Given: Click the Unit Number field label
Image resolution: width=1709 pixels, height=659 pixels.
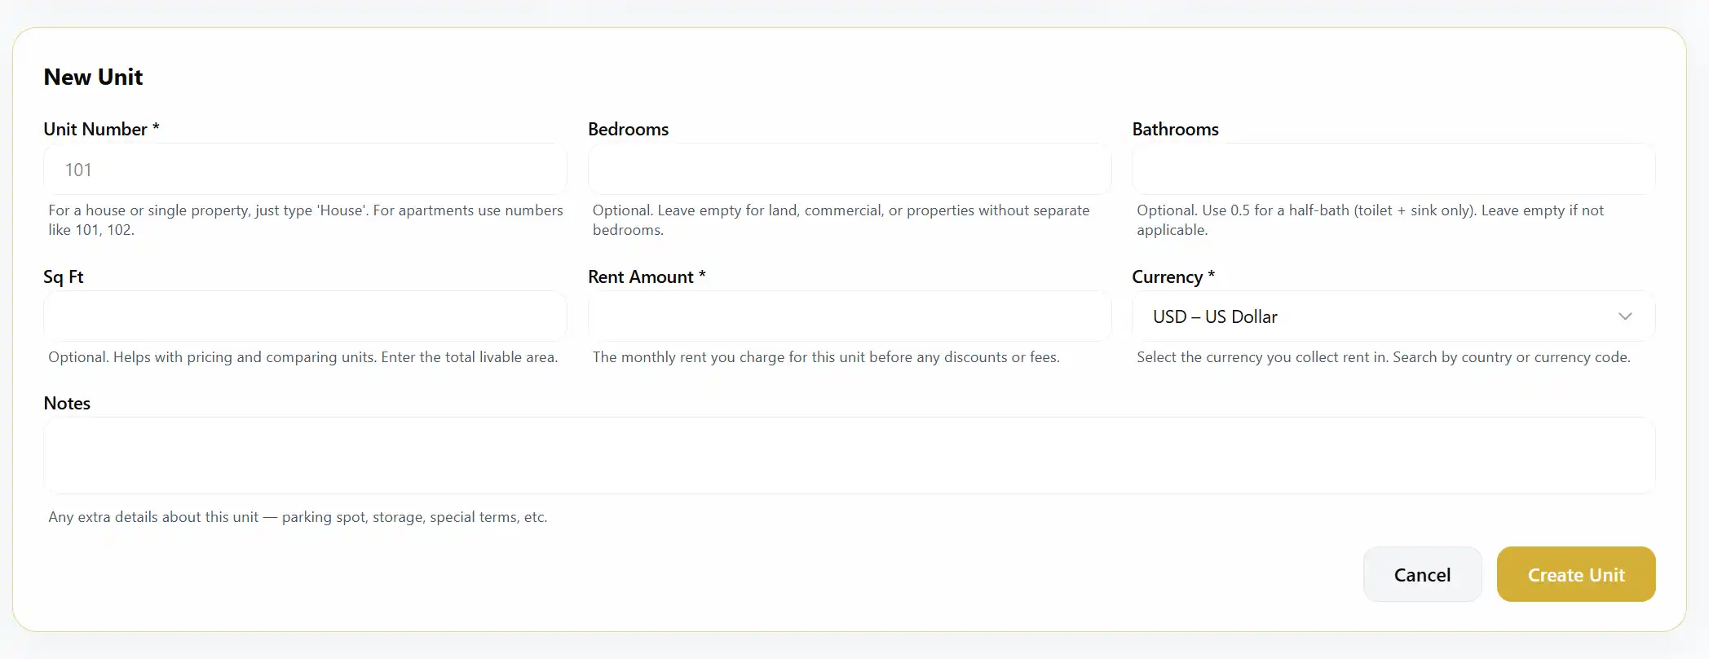Looking at the screenshot, I should (101, 129).
